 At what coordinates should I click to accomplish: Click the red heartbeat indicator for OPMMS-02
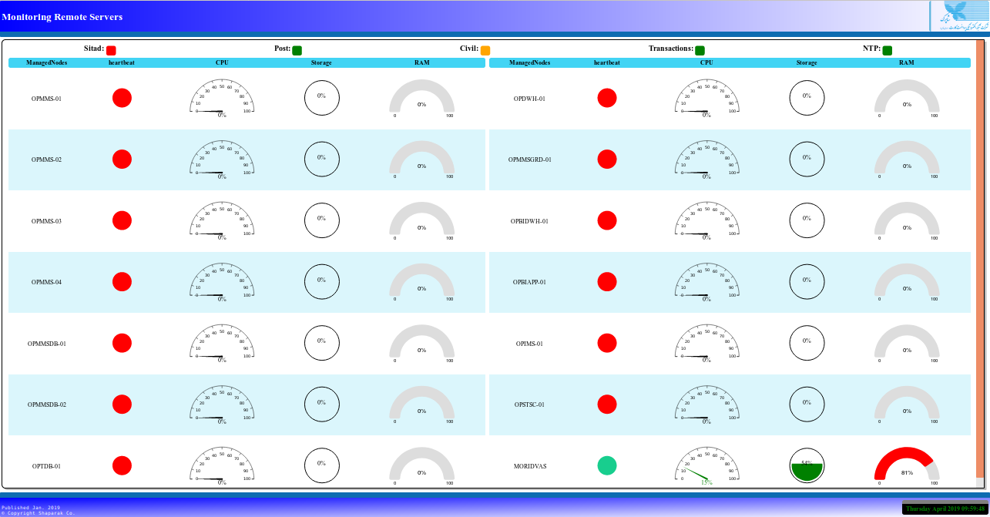coord(122,159)
